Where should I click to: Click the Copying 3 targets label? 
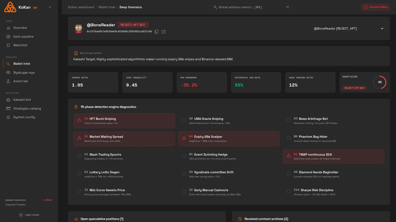15,205
